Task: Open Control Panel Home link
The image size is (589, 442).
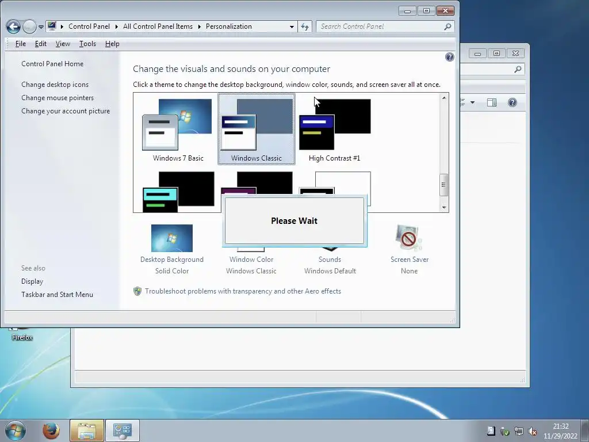Action: pyautogui.click(x=52, y=64)
